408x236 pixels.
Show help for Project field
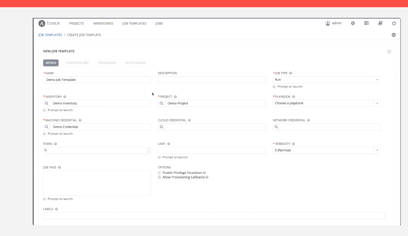175,97
